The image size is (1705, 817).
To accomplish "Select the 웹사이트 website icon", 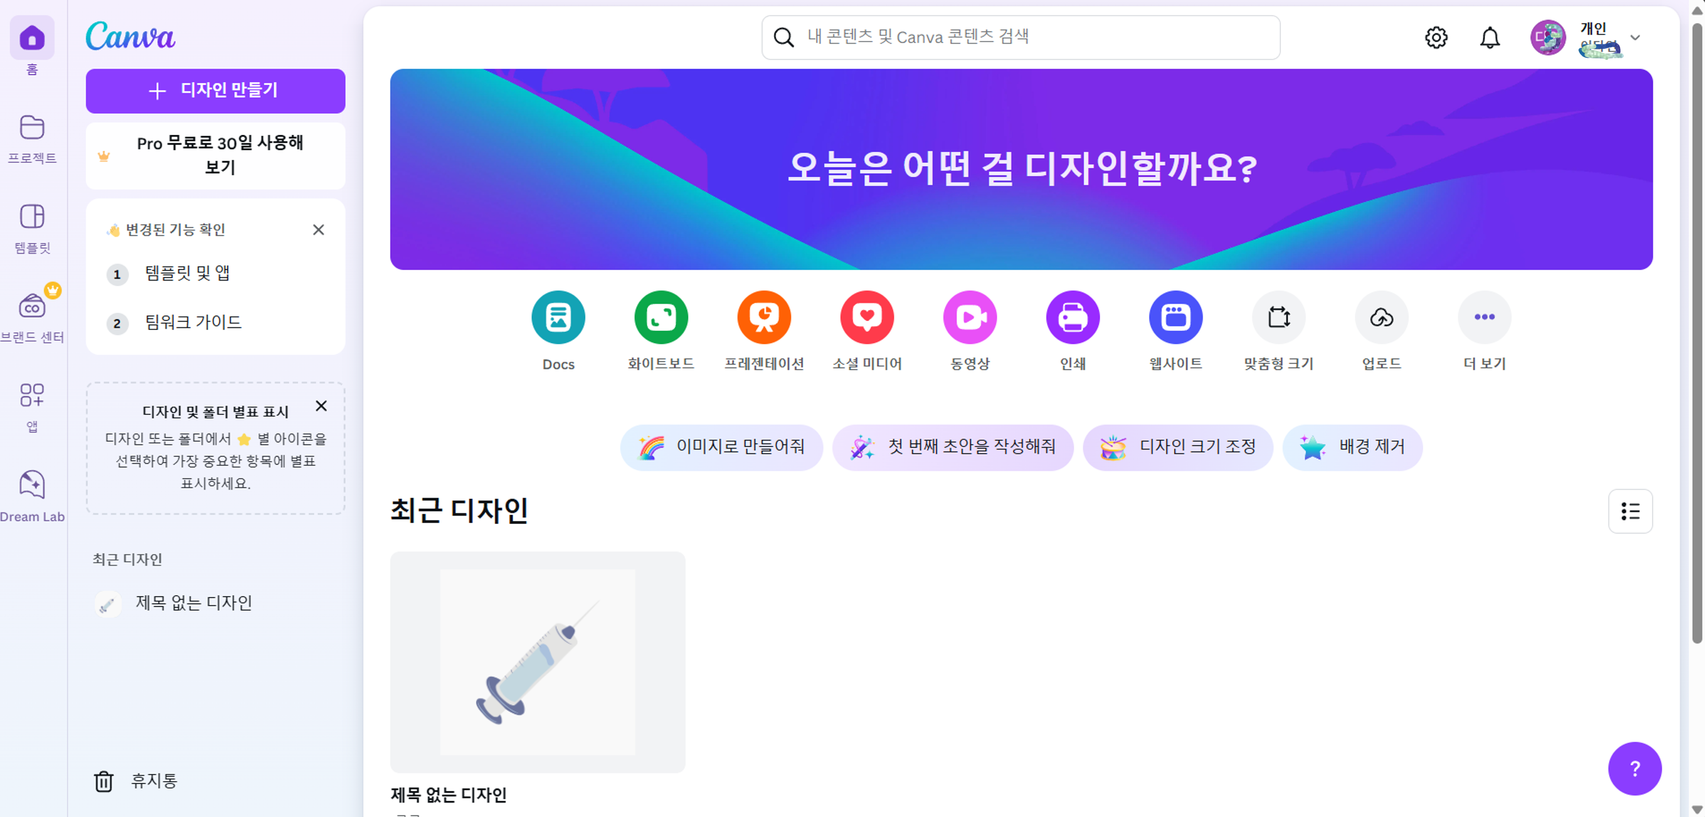I will click(x=1176, y=317).
